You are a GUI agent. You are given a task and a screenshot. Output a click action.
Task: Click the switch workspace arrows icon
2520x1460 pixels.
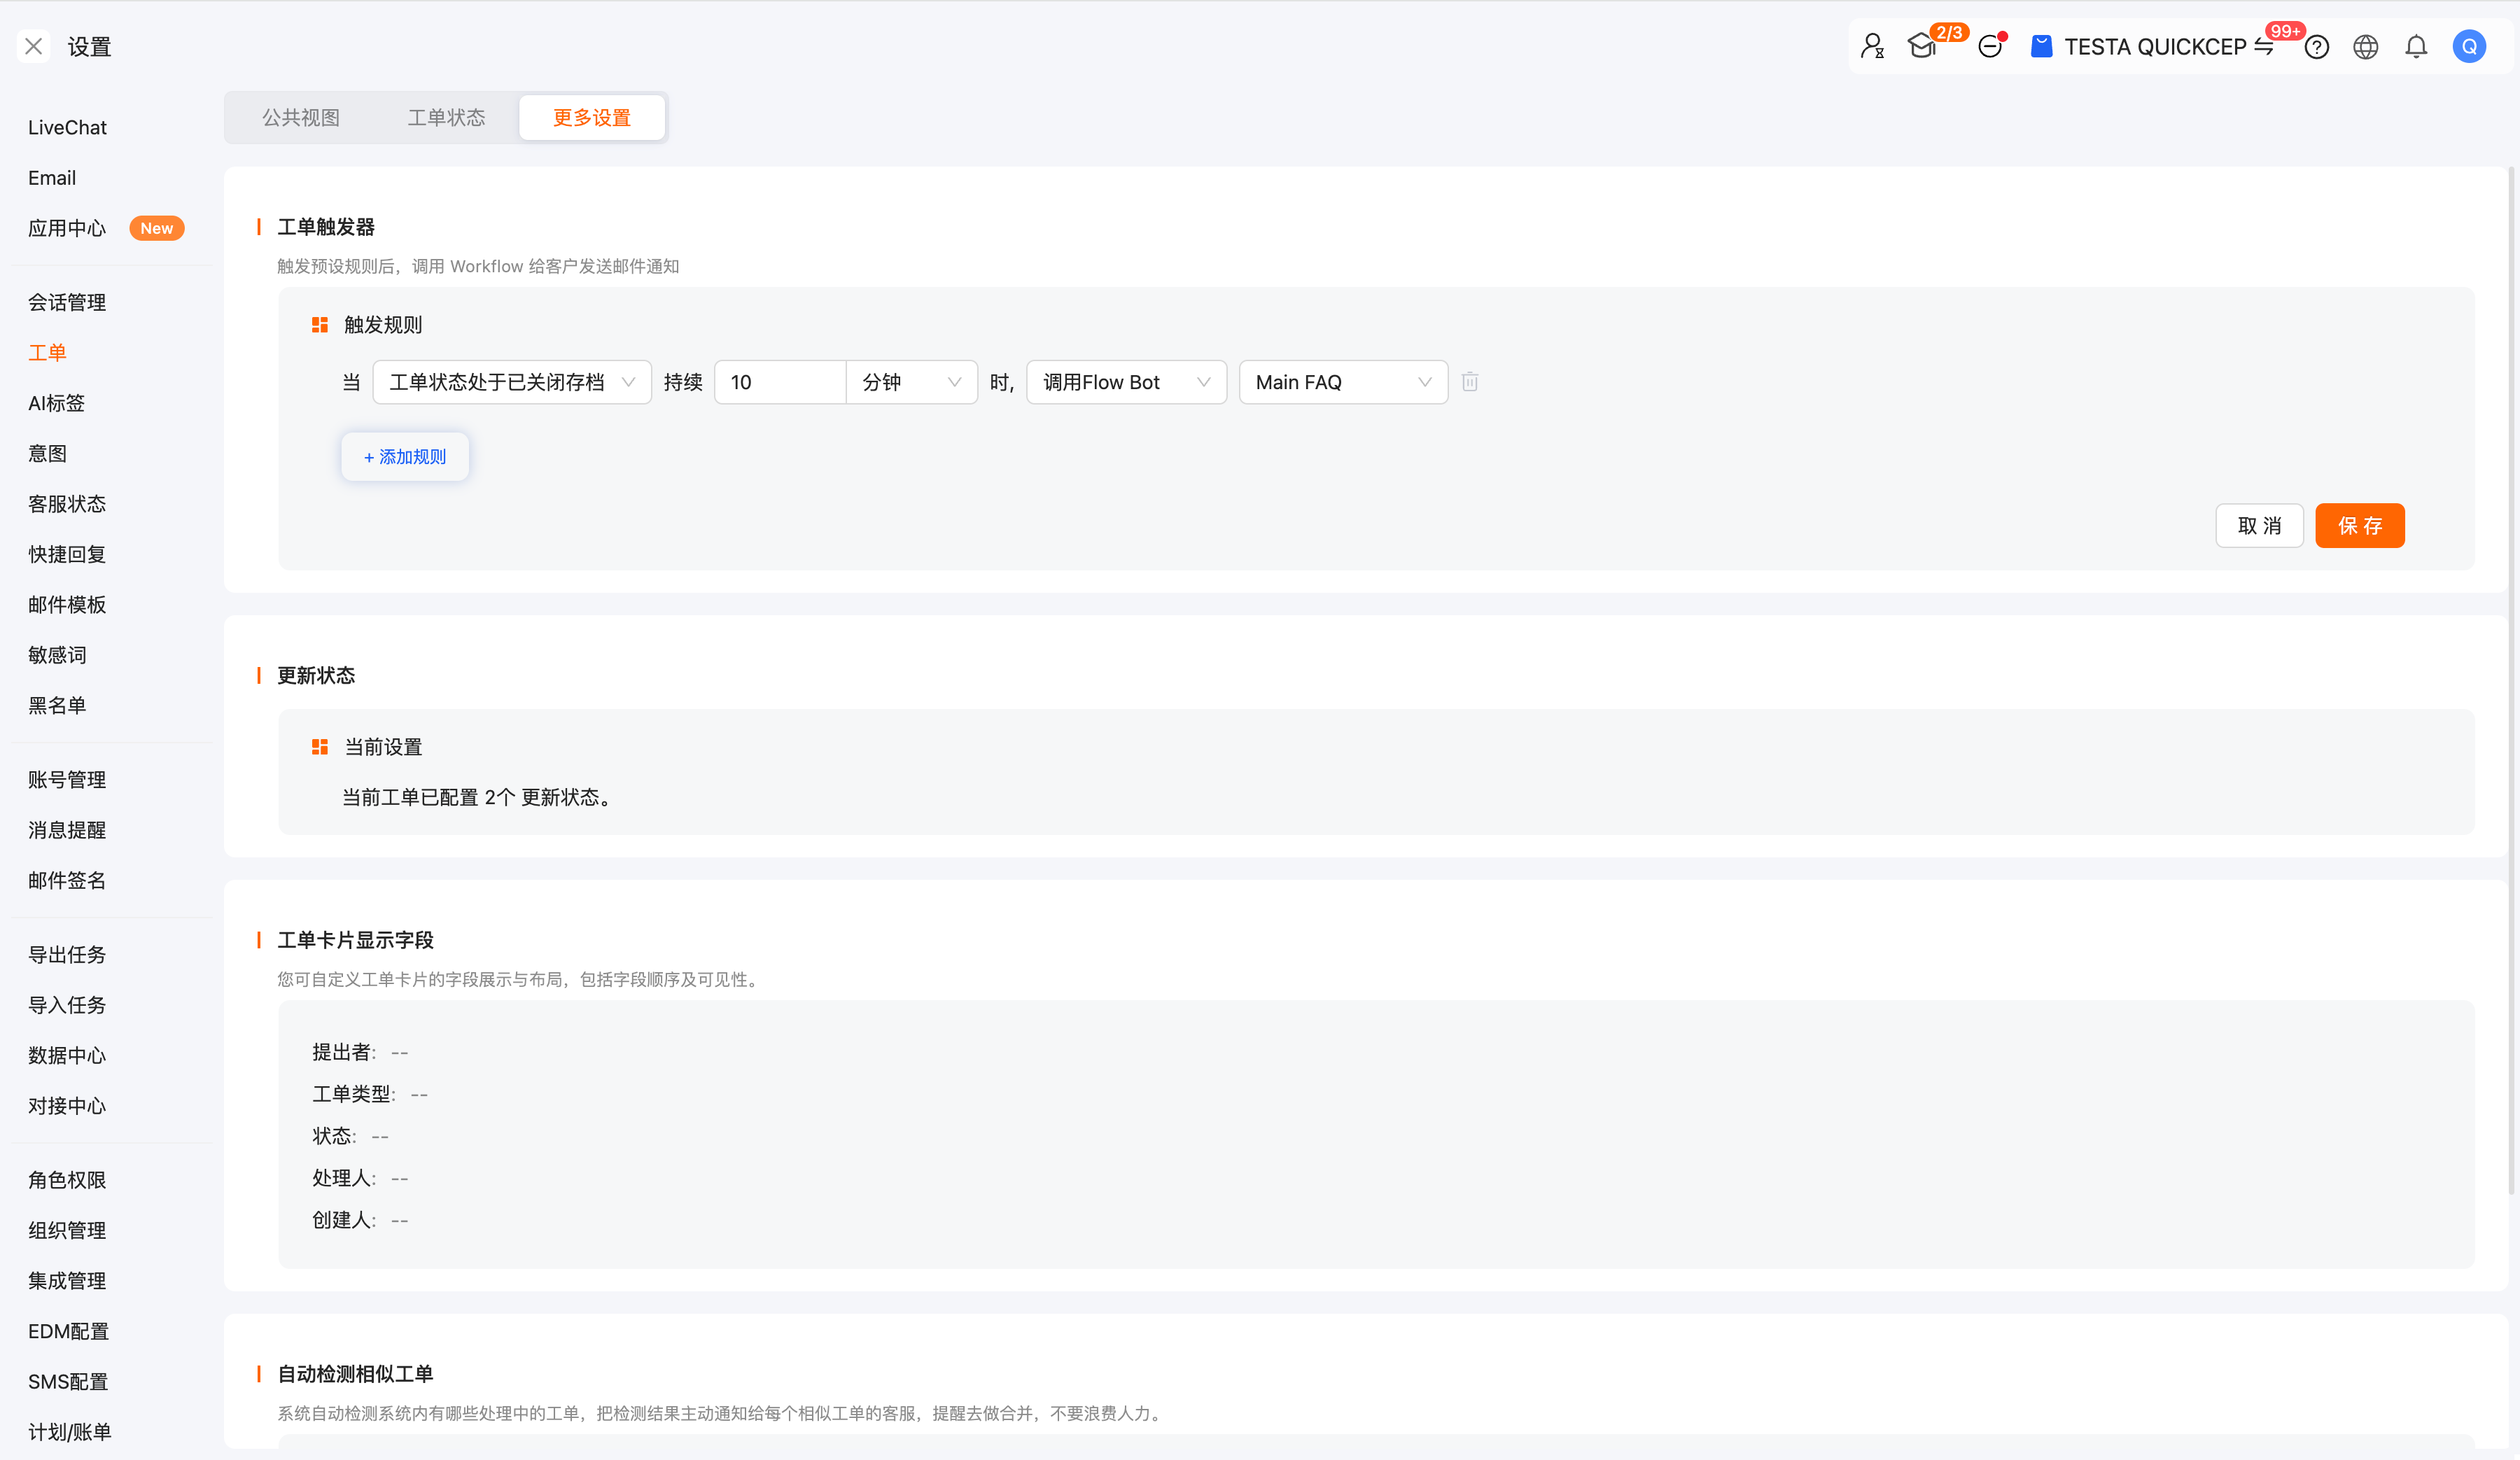(x=2264, y=47)
